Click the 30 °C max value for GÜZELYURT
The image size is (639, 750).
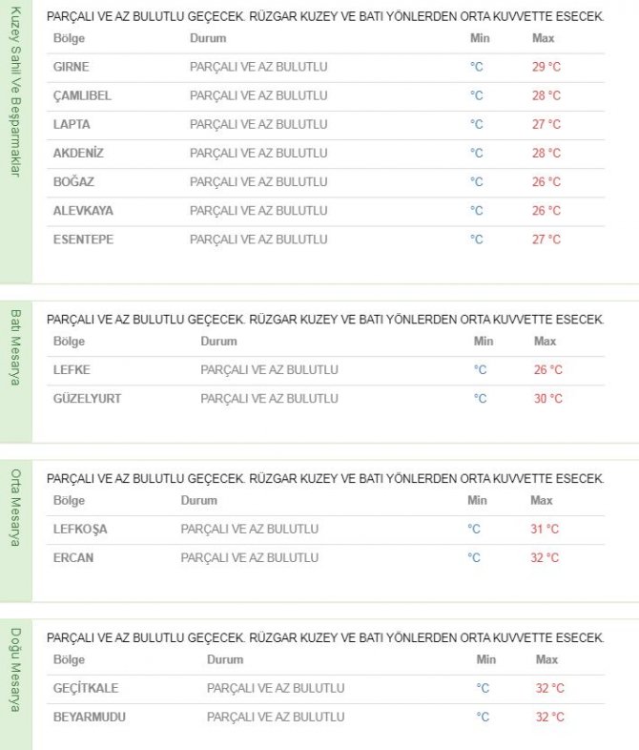(x=547, y=398)
